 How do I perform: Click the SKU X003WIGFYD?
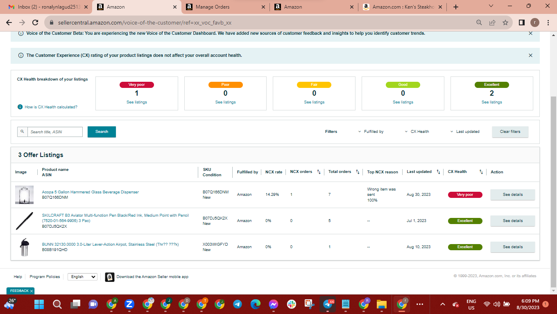(215, 244)
